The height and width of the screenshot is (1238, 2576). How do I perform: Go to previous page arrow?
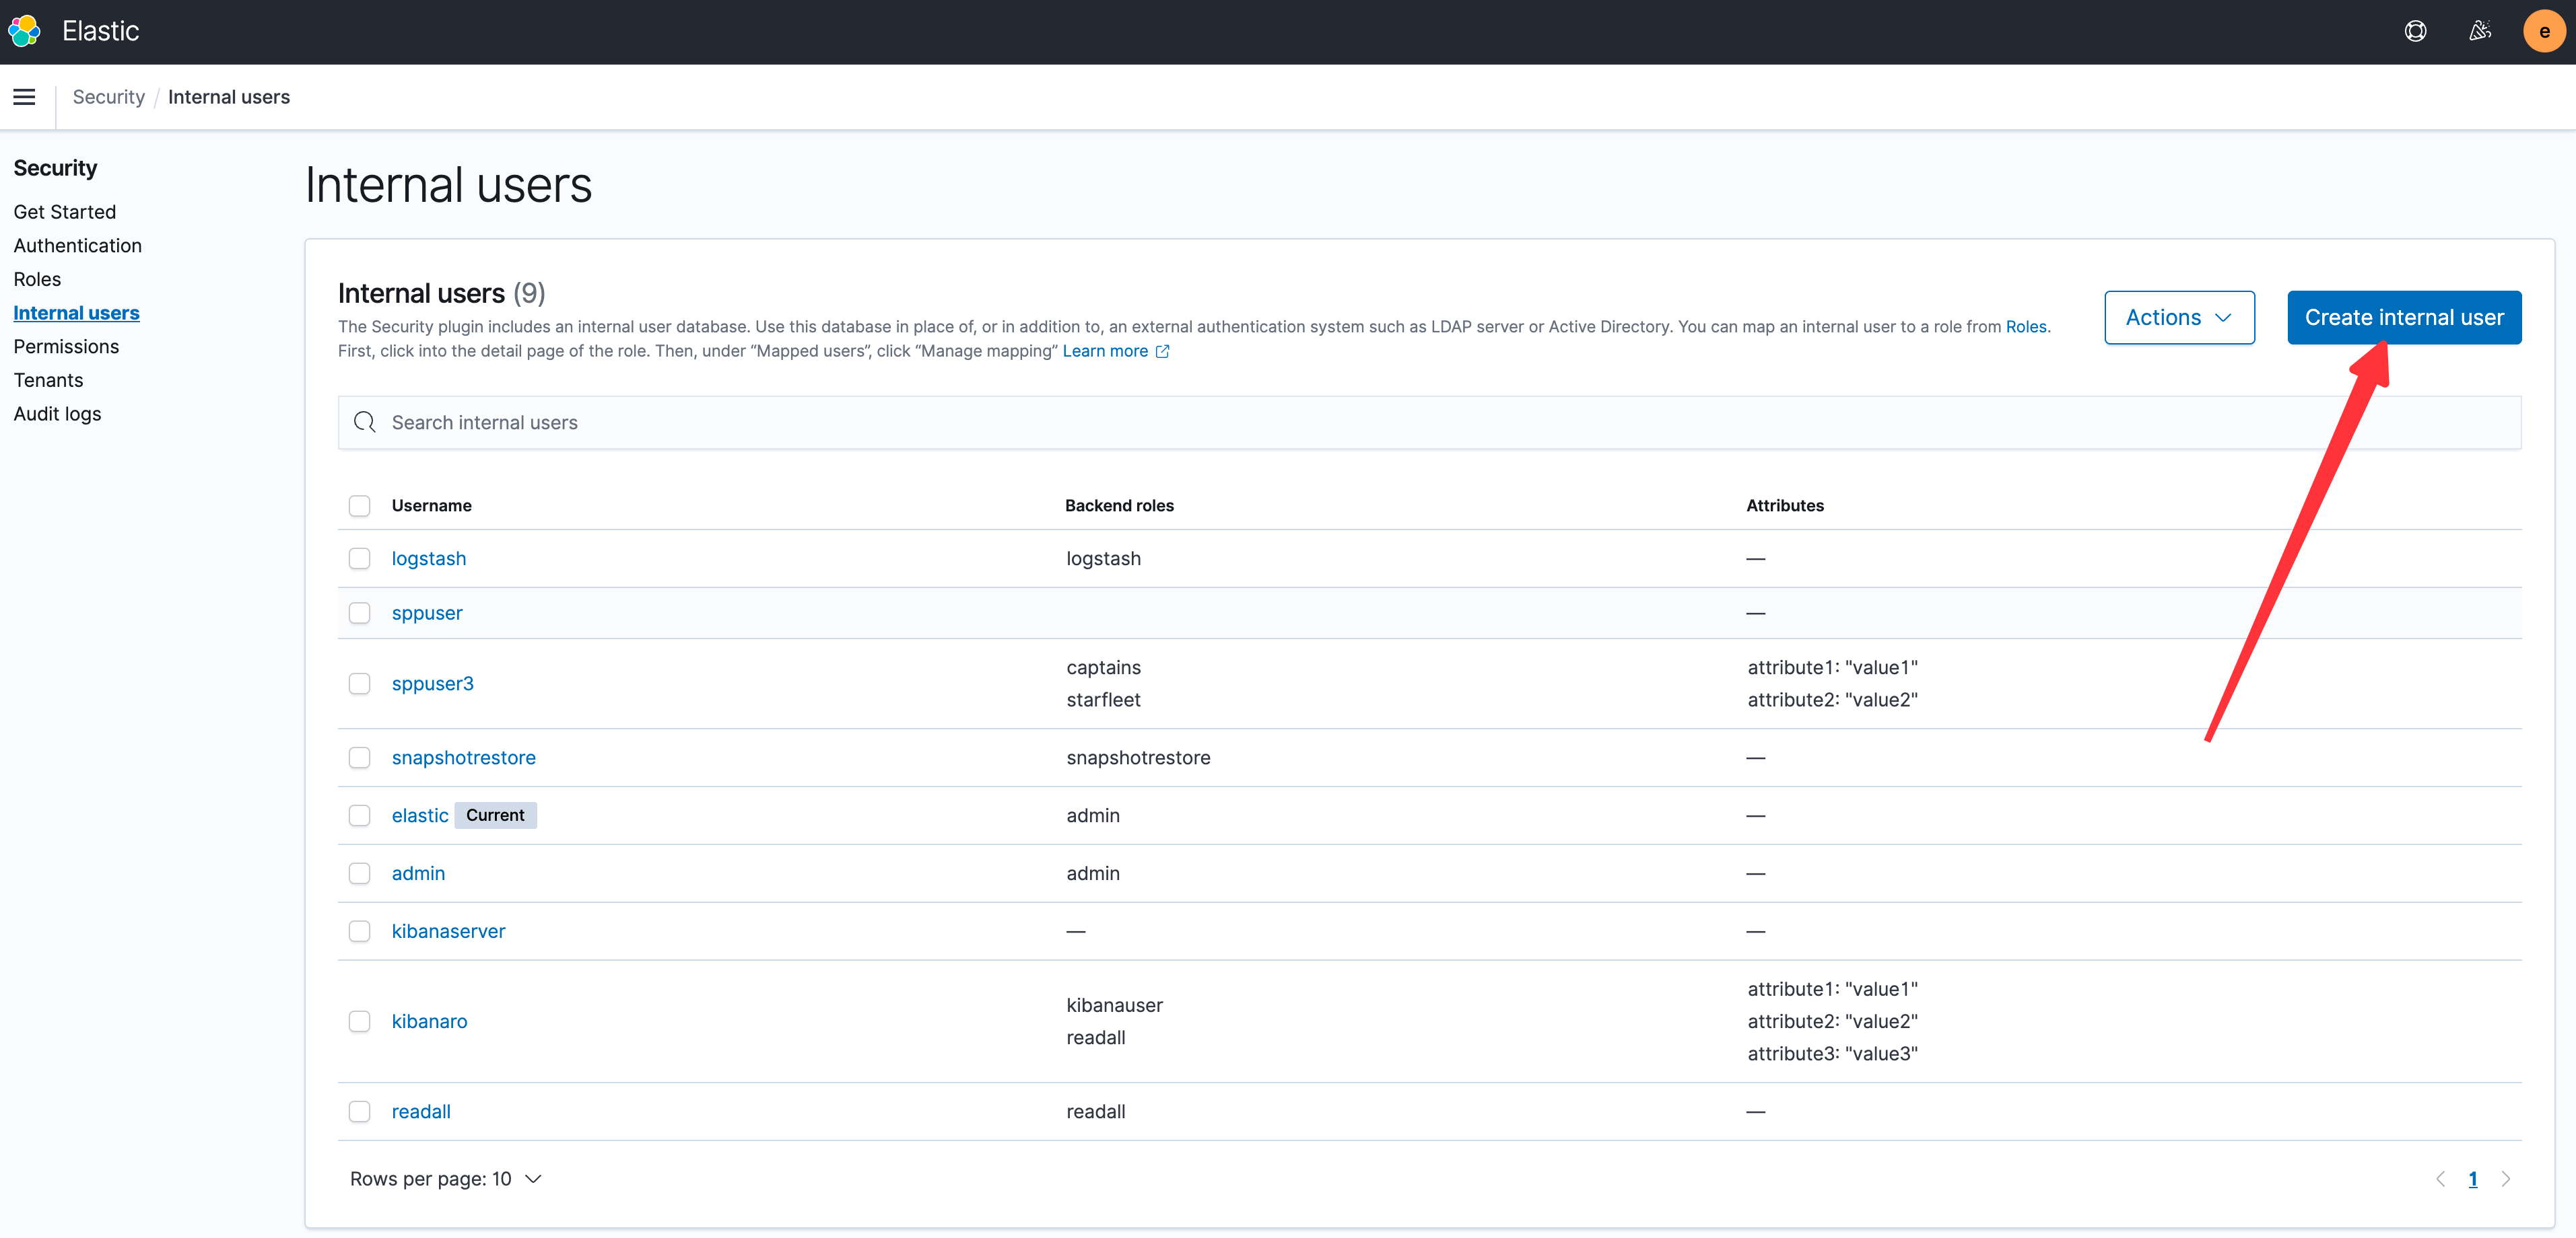coord(2440,1179)
